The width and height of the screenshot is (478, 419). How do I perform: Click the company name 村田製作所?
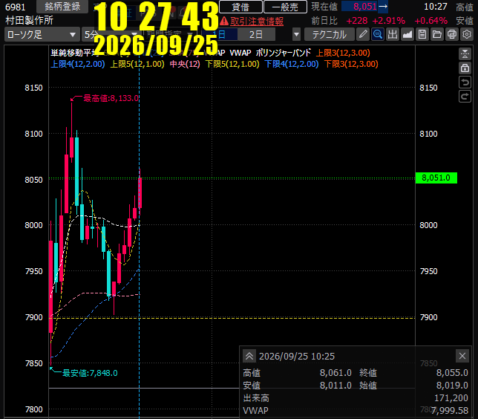tap(29, 21)
